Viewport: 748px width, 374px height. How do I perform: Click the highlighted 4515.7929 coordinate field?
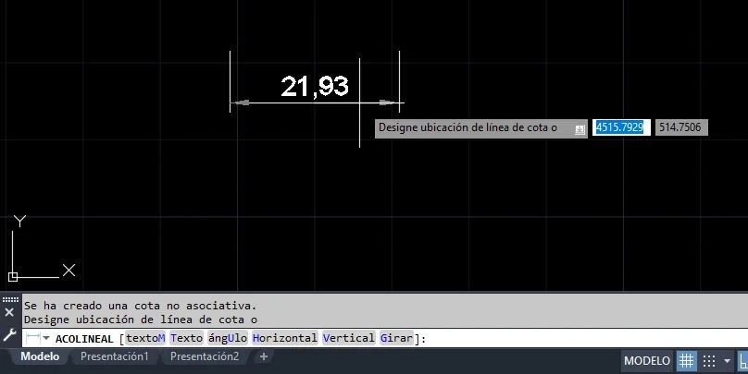tap(621, 127)
